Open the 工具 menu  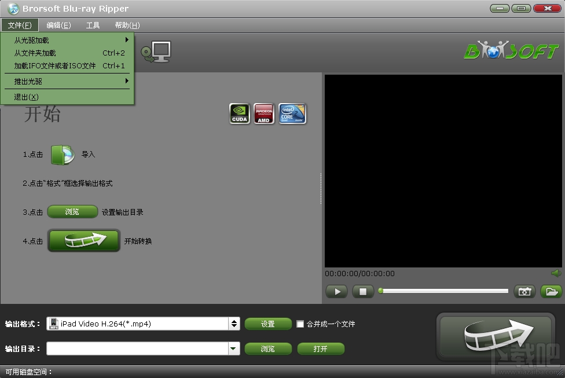[93, 25]
